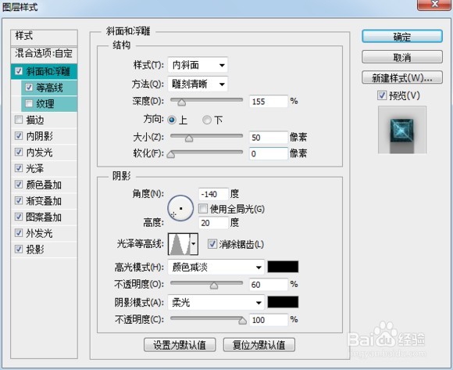The height and width of the screenshot is (370, 453).
Task: Uncheck the 等高线 checkbox
Action: (29, 88)
